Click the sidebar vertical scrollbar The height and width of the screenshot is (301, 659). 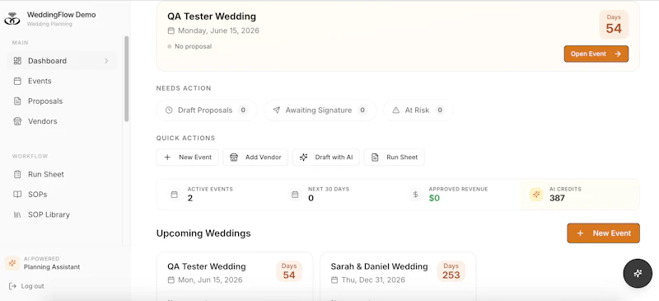tap(127, 79)
